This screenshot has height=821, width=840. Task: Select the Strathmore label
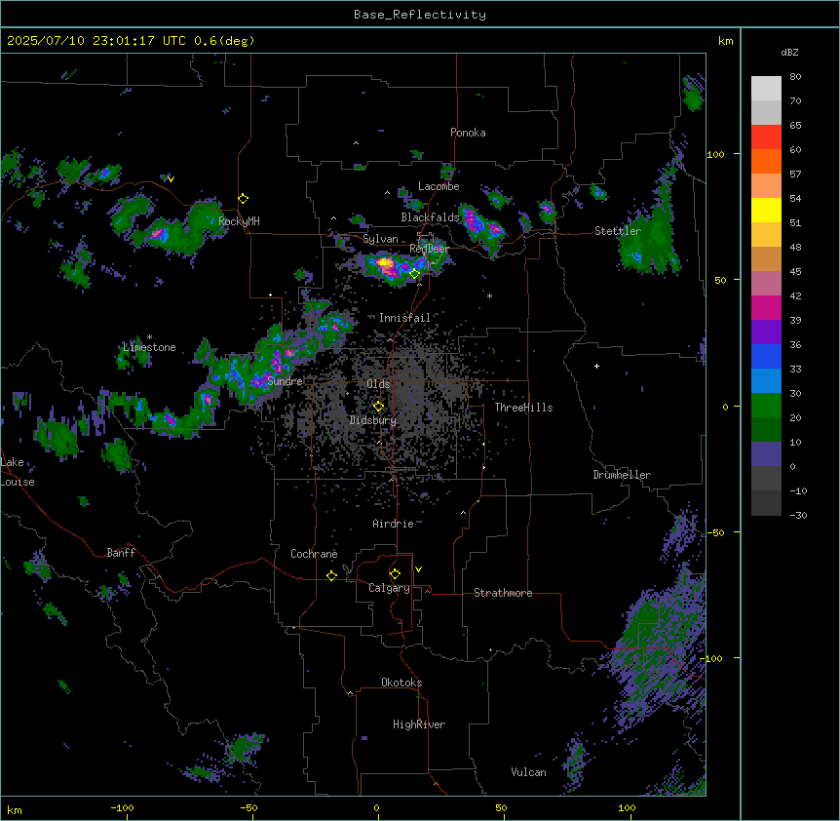pyautogui.click(x=503, y=593)
